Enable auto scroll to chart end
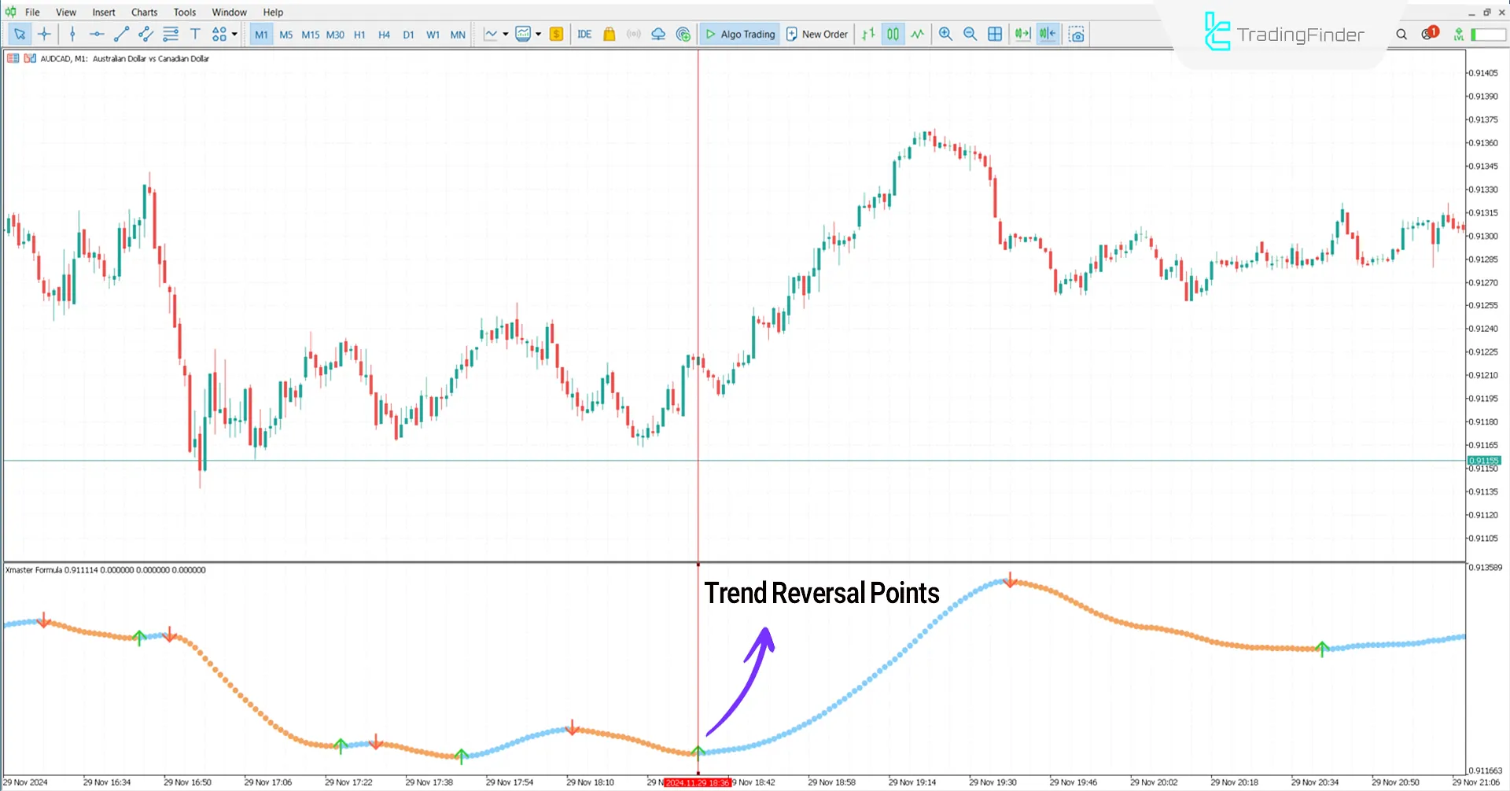This screenshot has width=1510, height=791. [1021, 34]
